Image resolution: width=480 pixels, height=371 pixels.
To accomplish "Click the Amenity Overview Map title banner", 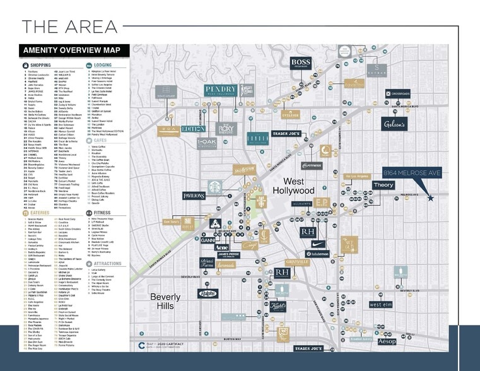I will click(74, 50).
